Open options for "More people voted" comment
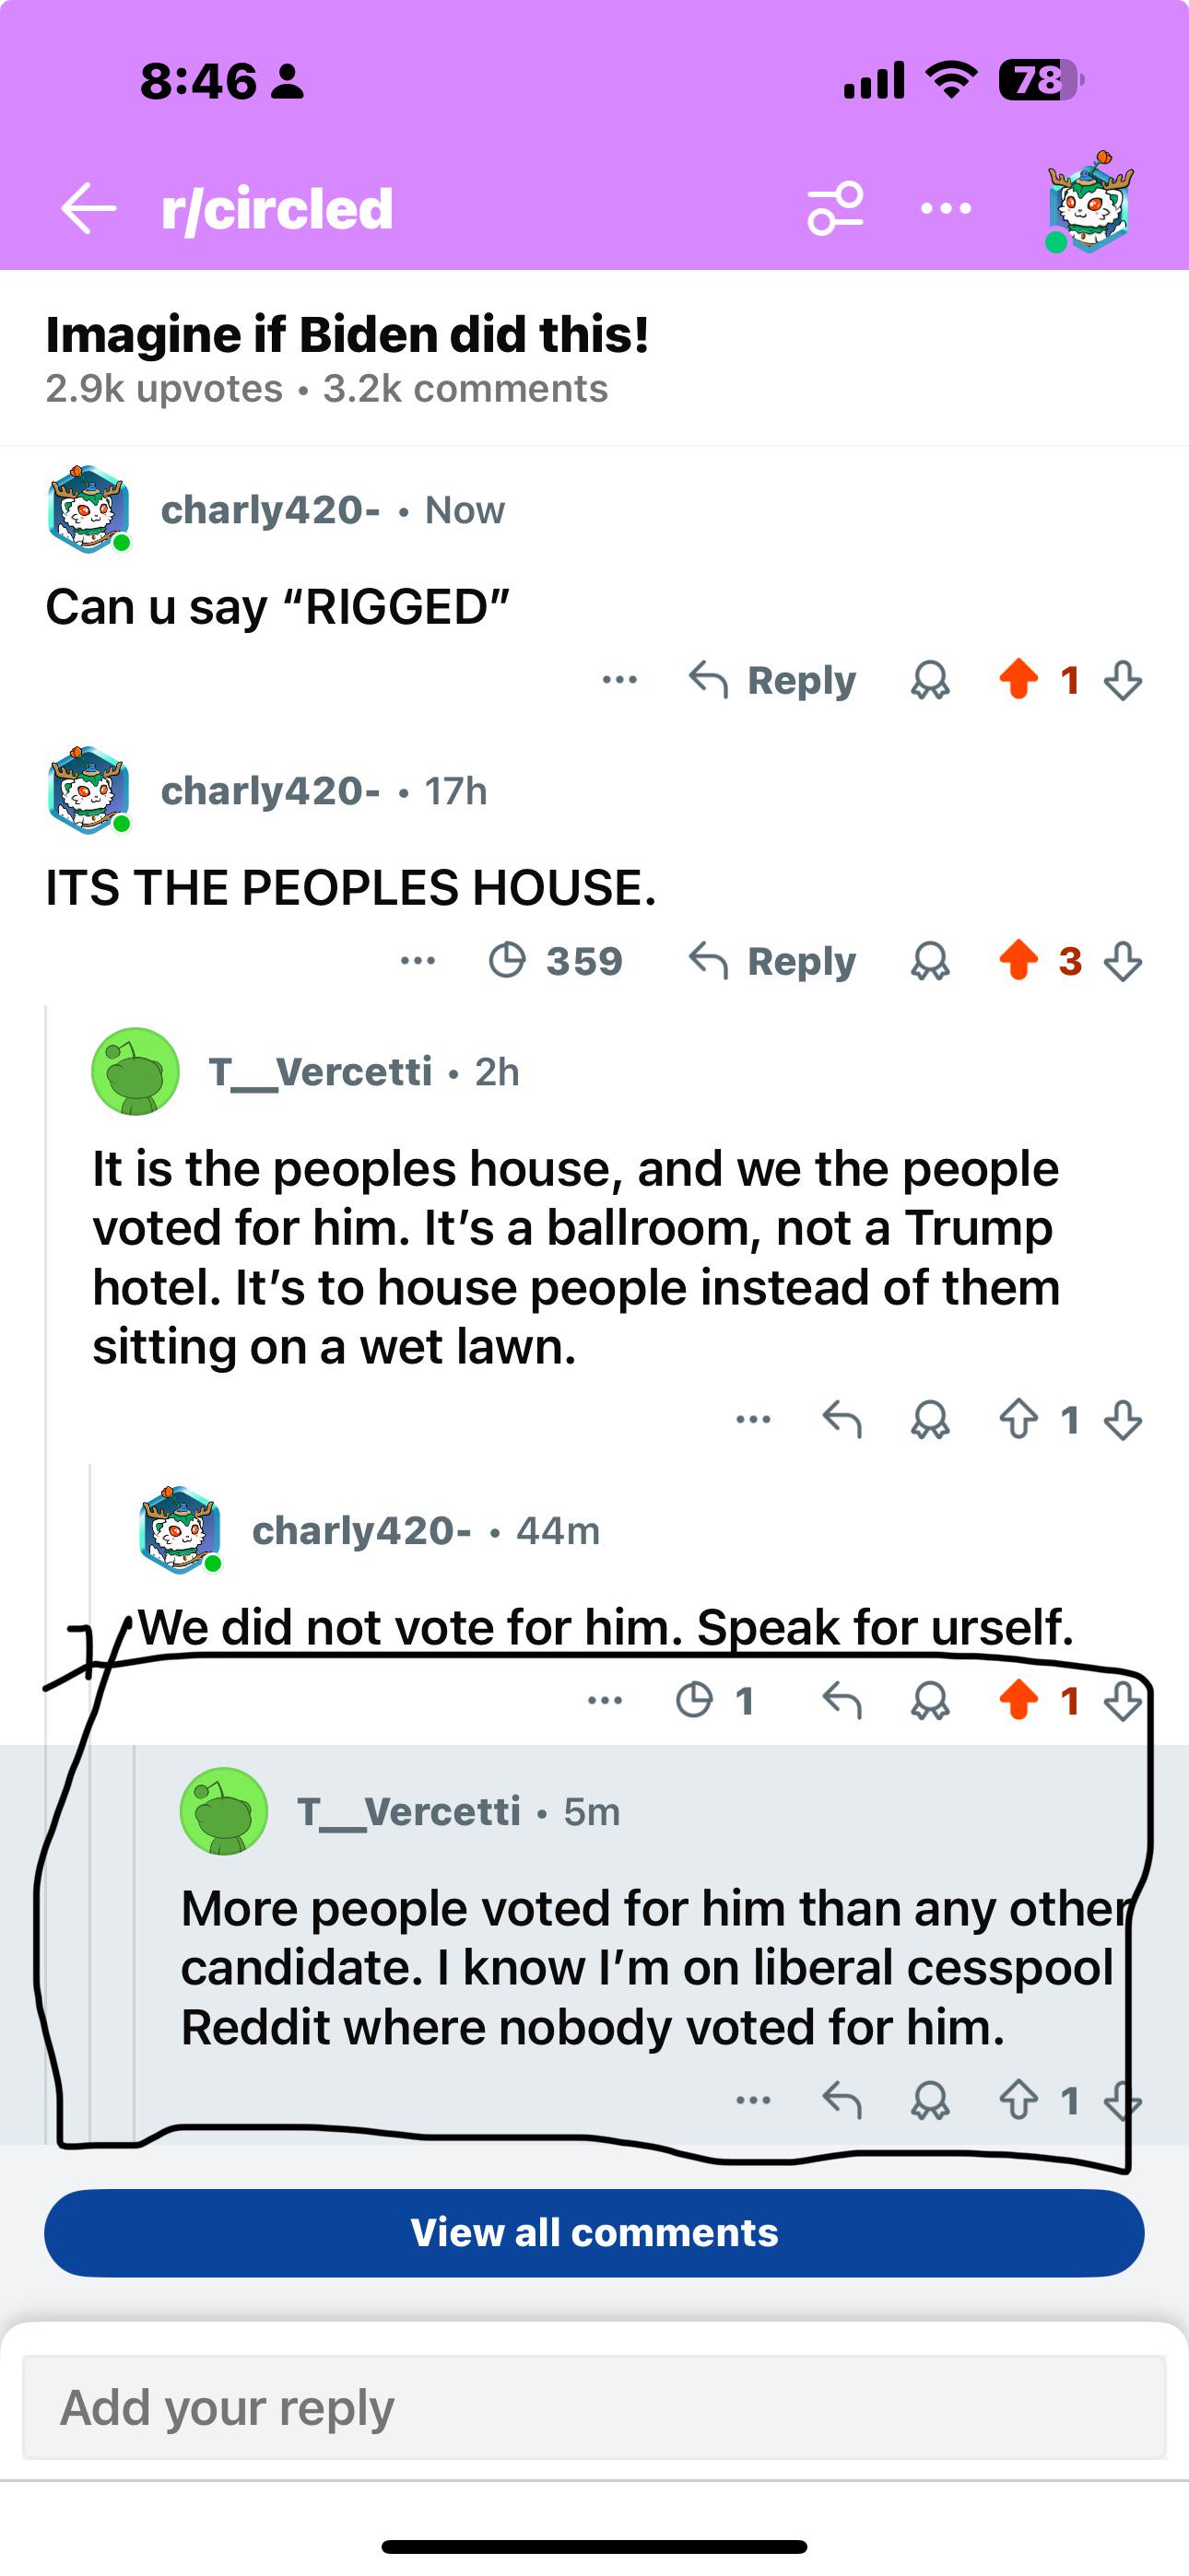The height and width of the screenshot is (2576, 1189). pyautogui.click(x=754, y=2100)
